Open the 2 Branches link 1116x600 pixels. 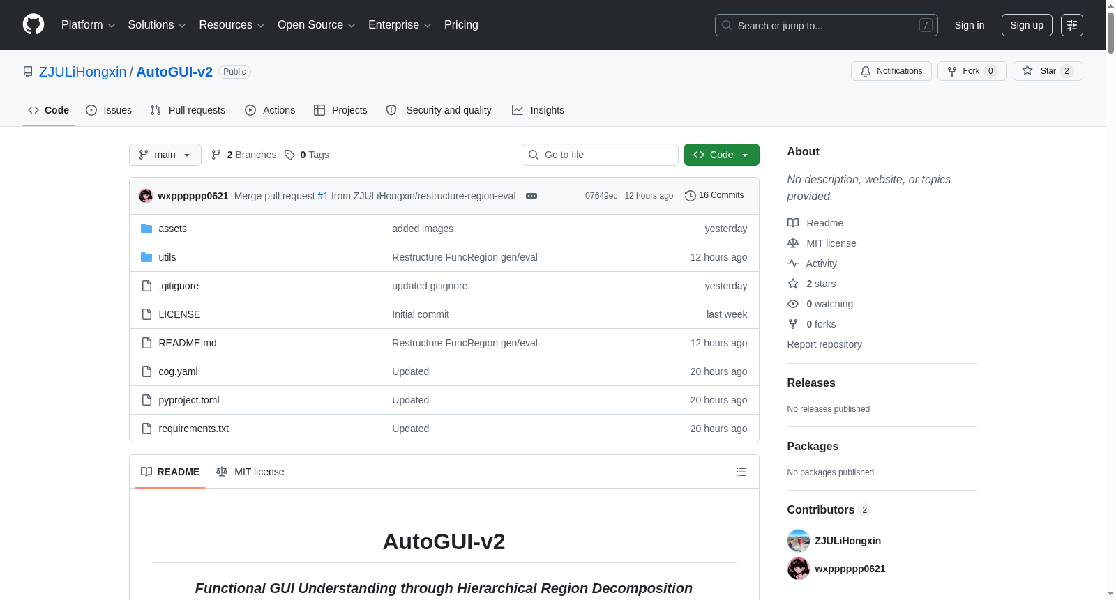point(244,155)
